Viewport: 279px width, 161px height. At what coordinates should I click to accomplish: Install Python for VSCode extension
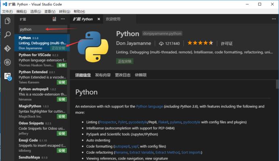(62, 65)
